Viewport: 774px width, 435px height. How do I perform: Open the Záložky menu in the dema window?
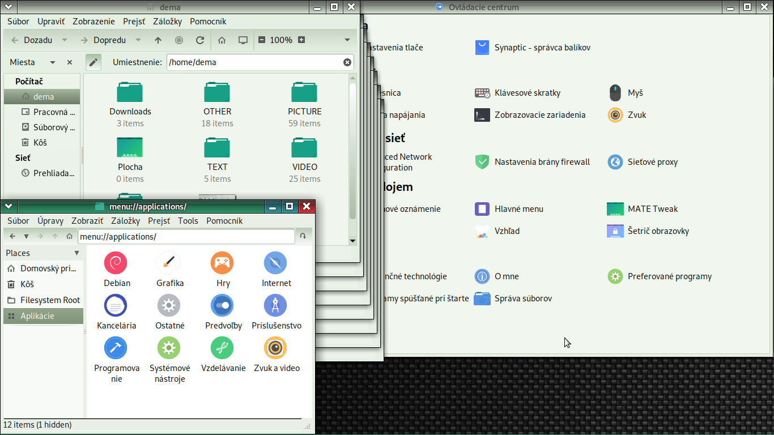tap(167, 22)
